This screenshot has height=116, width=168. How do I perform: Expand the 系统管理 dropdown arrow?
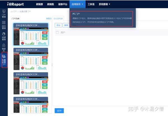click(x=109, y=4)
